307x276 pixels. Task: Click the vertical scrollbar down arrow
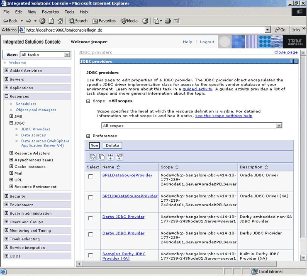coord(303,258)
